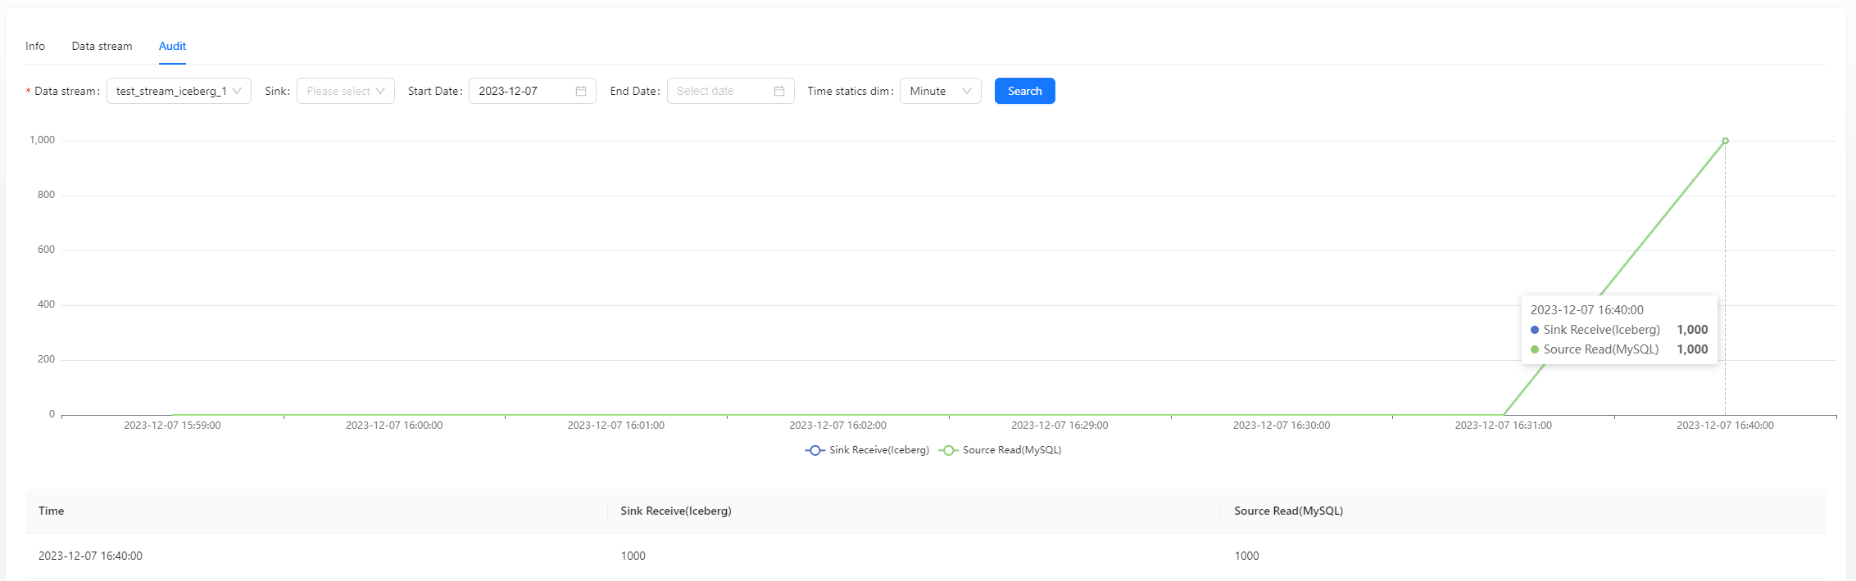Select the table row 2023-12-07 16:40:00

pos(90,556)
